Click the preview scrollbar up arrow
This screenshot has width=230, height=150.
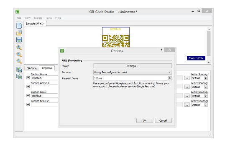pos(209,29)
